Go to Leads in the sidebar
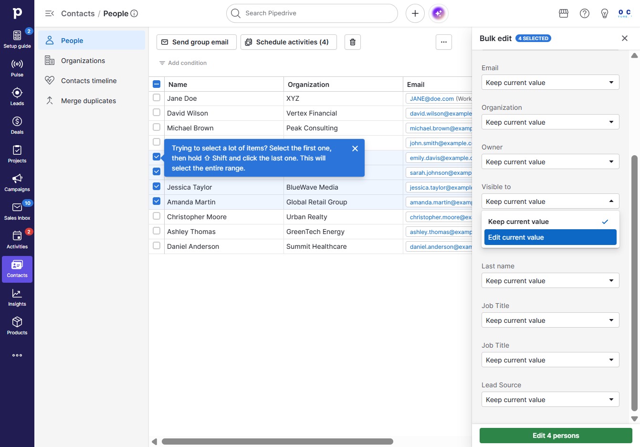The height and width of the screenshot is (447, 640). coord(17,96)
